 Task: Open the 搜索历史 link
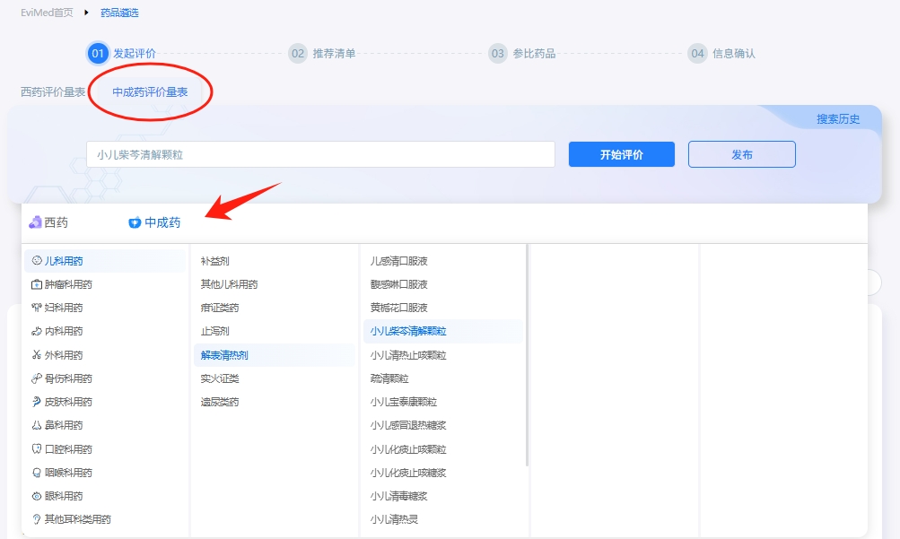pyautogui.click(x=838, y=119)
